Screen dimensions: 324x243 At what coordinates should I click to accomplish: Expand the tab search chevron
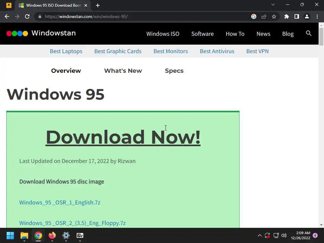coord(273,4)
